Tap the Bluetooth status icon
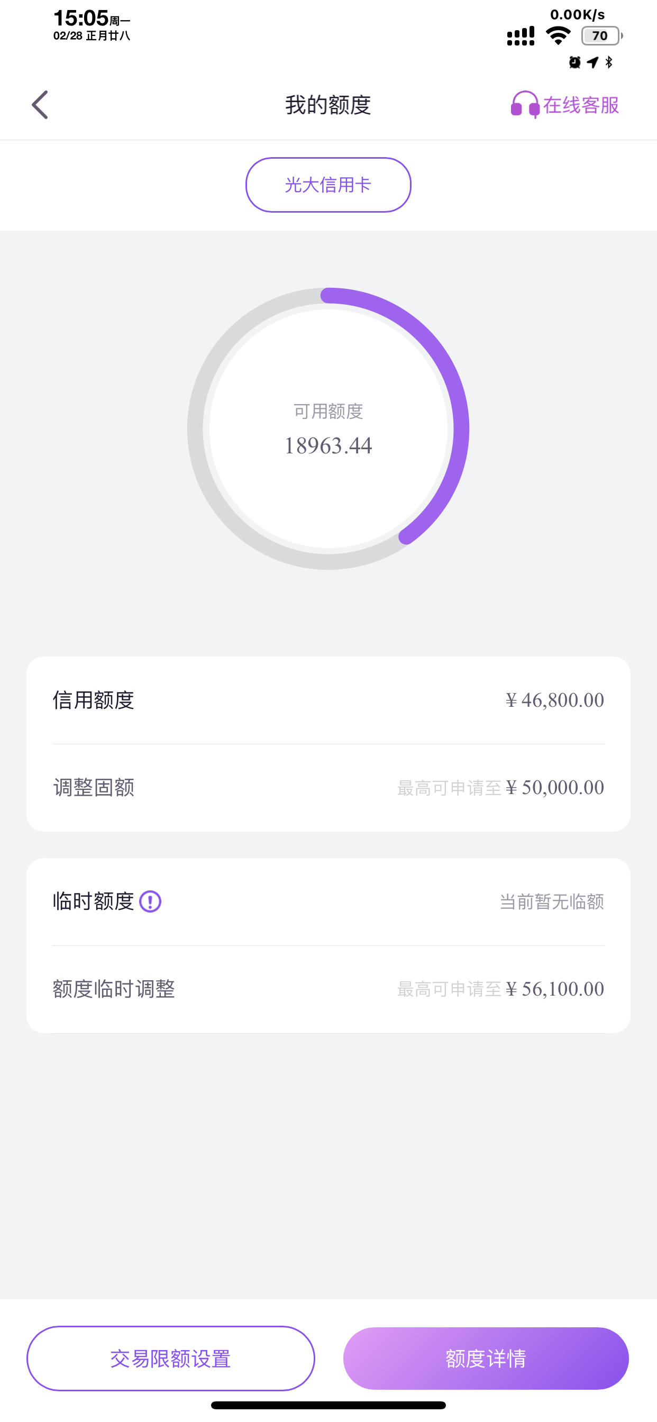Screen dimensions: 657x1422 [x=609, y=62]
